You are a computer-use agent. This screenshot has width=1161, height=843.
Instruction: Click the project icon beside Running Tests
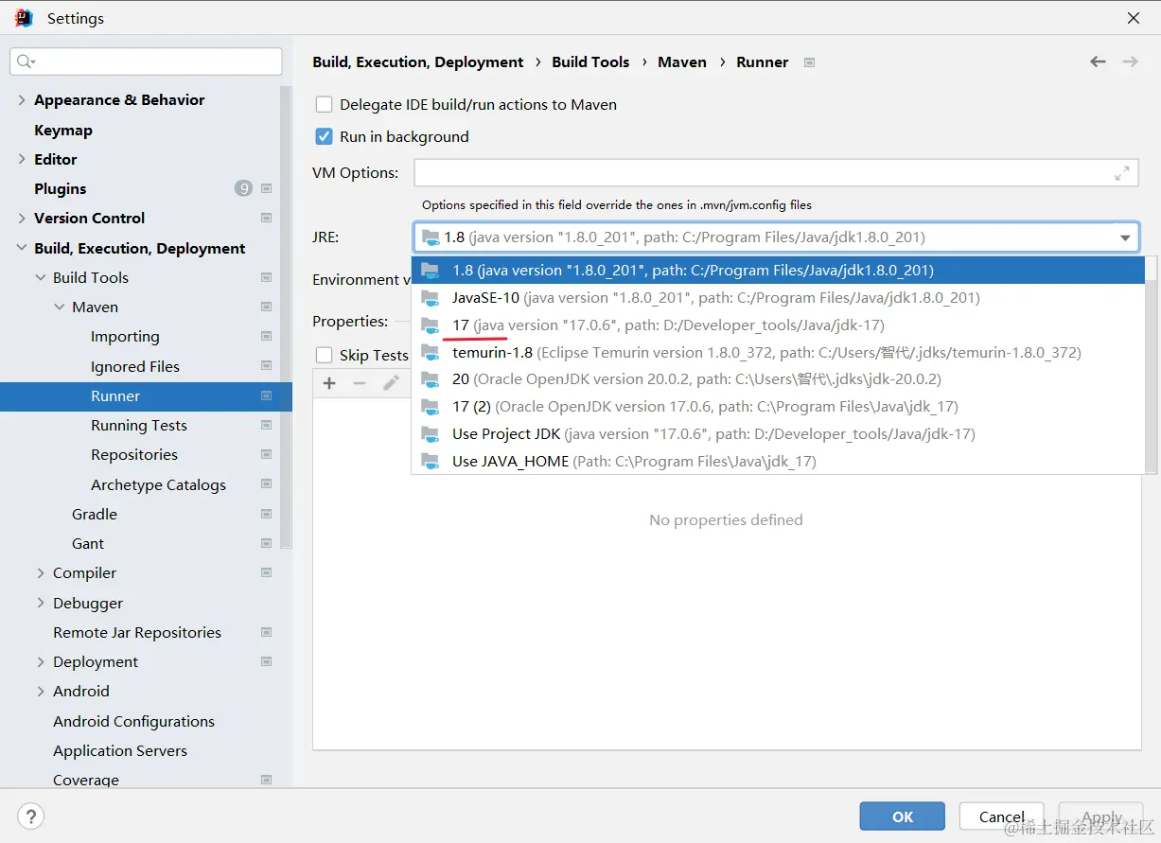click(266, 425)
